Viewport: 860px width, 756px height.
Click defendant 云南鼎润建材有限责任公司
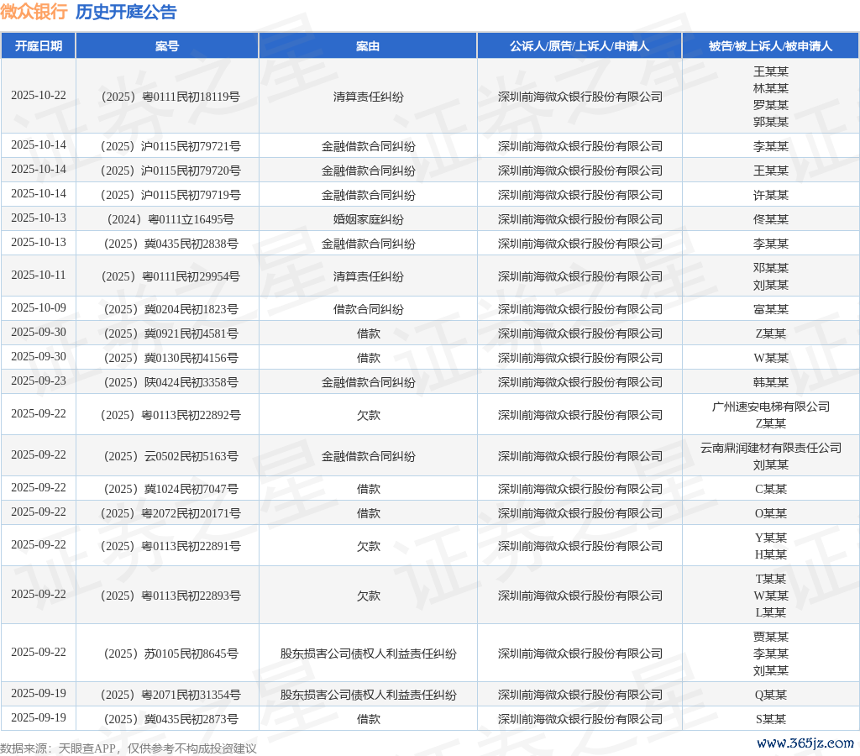click(x=770, y=448)
